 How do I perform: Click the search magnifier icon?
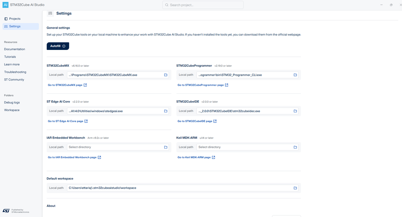pyautogui.click(x=167, y=5)
